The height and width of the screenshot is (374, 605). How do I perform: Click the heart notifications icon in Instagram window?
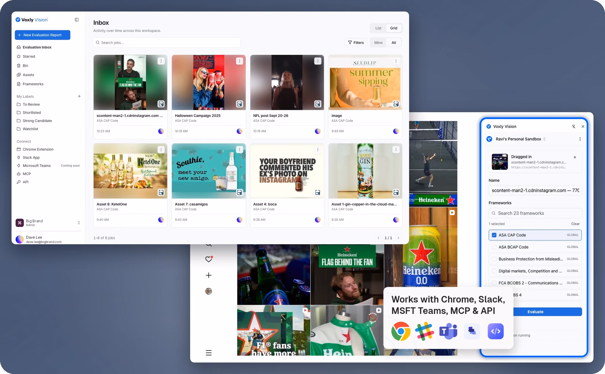(x=209, y=259)
